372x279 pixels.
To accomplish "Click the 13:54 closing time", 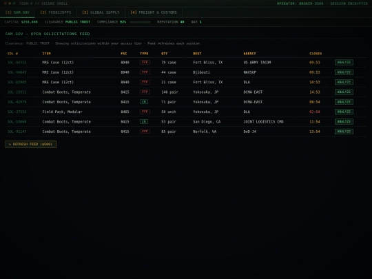I will (x=315, y=132).
